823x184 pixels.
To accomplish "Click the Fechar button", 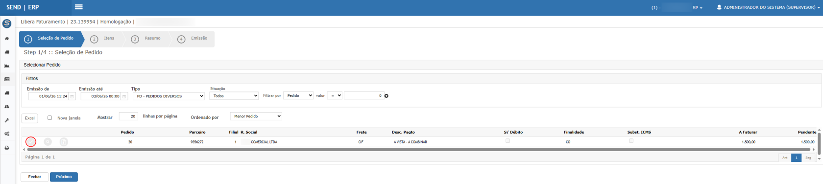I will (x=34, y=177).
